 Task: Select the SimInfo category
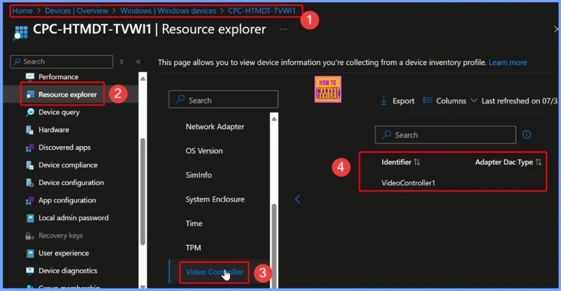[x=198, y=175]
